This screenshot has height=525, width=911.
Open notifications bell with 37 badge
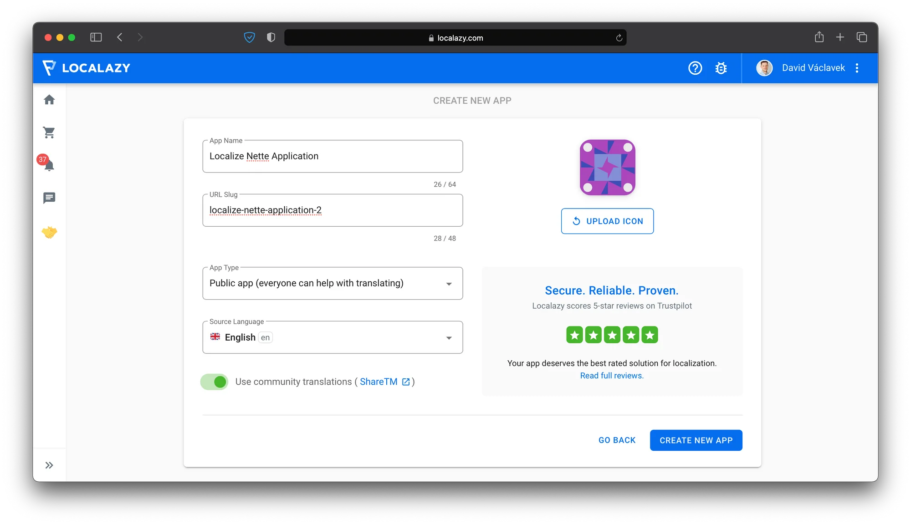[49, 165]
